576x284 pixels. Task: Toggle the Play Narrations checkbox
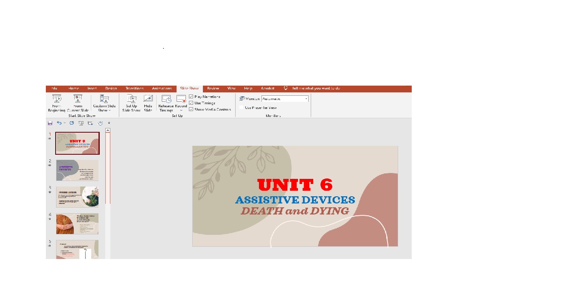pyautogui.click(x=191, y=97)
